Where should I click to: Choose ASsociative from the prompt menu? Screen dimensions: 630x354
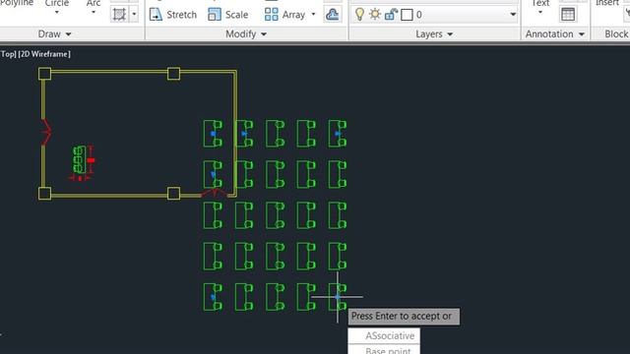(x=384, y=335)
